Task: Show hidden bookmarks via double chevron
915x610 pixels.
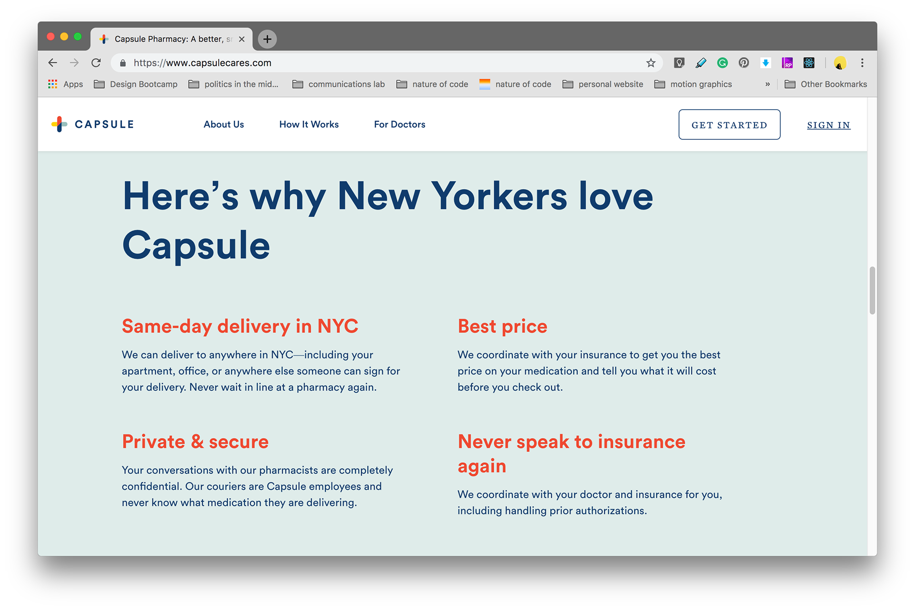Action: click(x=767, y=84)
